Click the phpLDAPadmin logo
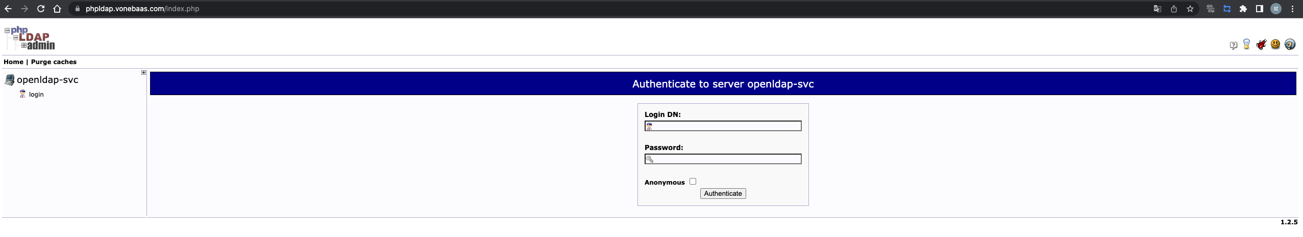The image size is (1303, 237). [x=30, y=38]
